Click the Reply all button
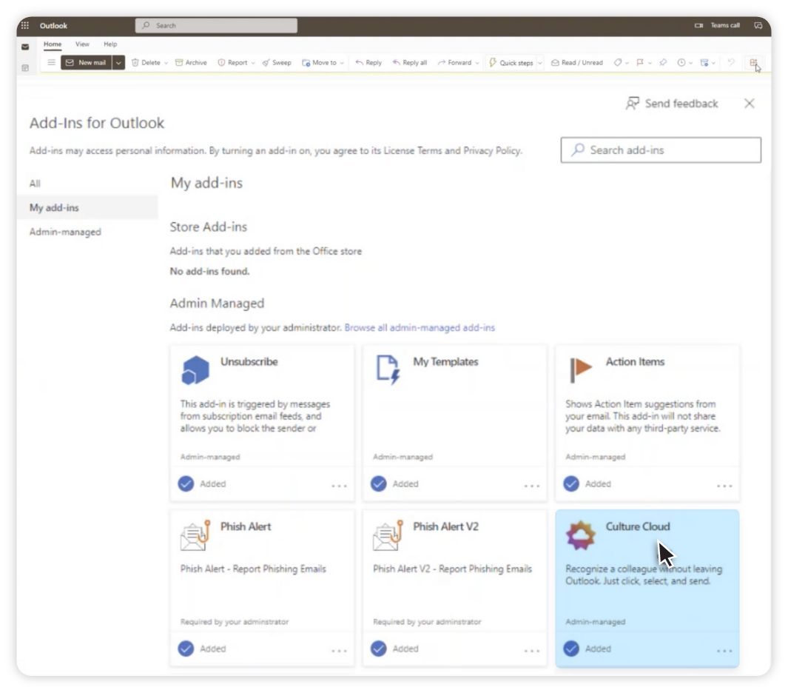This screenshot has width=788, height=693. [410, 62]
